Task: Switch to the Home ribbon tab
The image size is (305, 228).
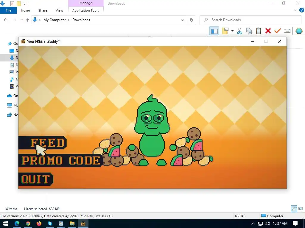Action: point(25,10)
